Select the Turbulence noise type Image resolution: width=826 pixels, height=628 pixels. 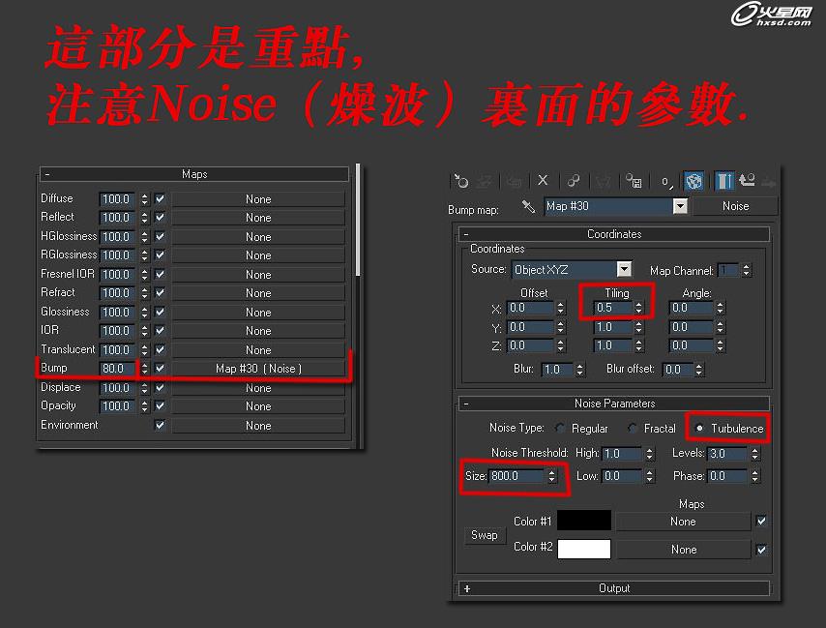click(699, 429)
